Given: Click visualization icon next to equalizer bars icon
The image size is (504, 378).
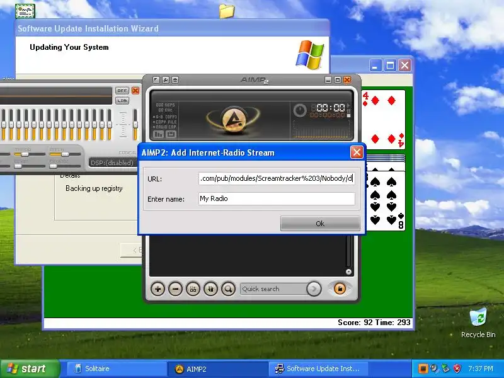Looking at the screenshot, I should click(171, 134).
